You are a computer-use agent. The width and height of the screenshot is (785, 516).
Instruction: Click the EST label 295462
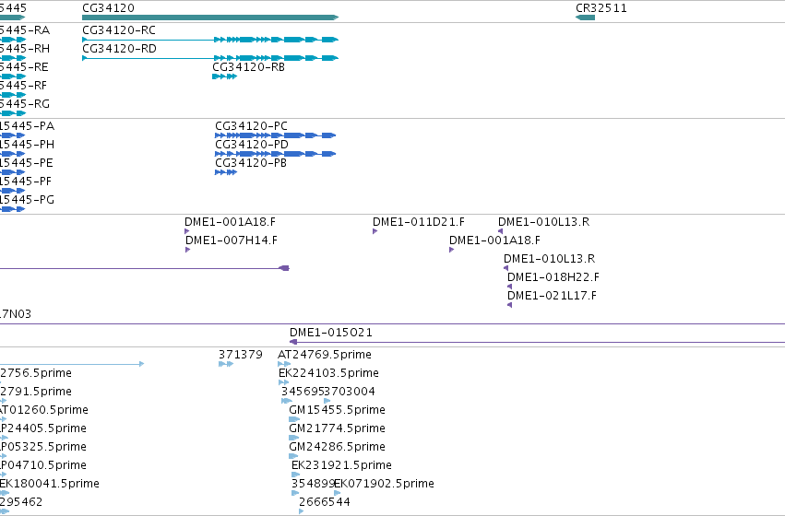pos(21,502)
